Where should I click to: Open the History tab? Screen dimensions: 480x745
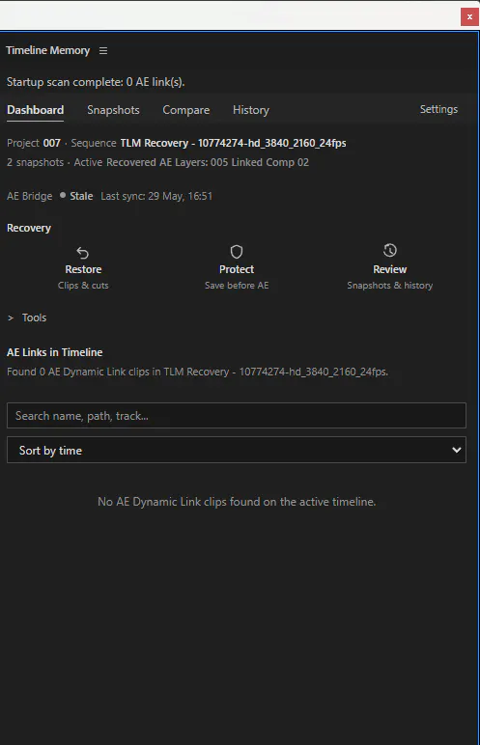coord(251,110)
